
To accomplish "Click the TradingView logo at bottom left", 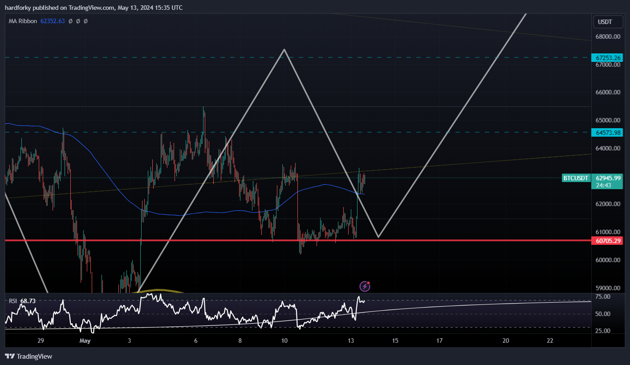I will [x=28, y=356].
